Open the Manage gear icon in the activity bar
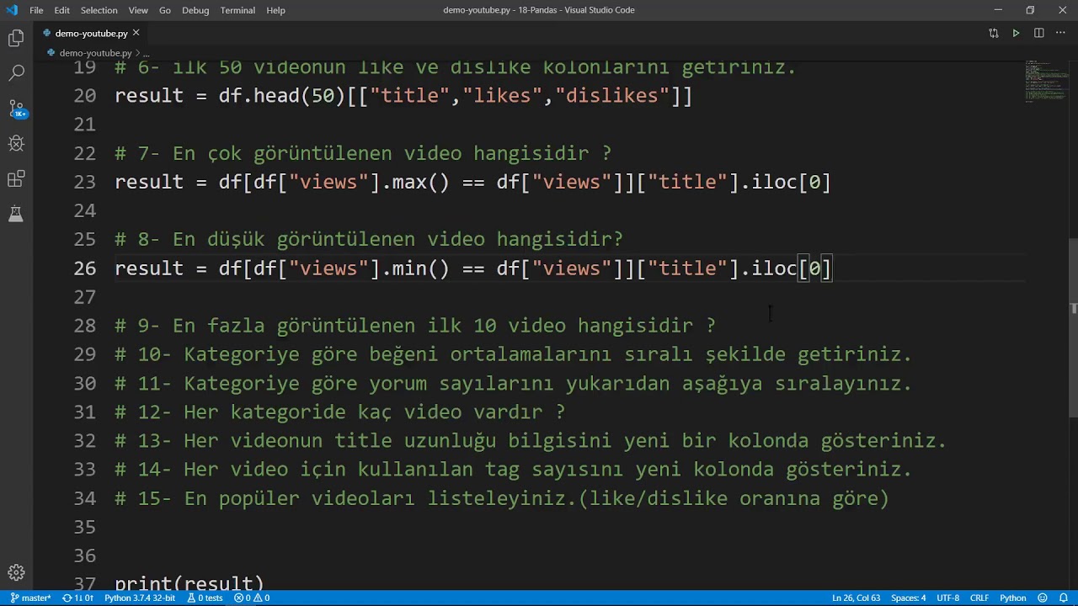The image size is (1078, 606). (16, 572)
